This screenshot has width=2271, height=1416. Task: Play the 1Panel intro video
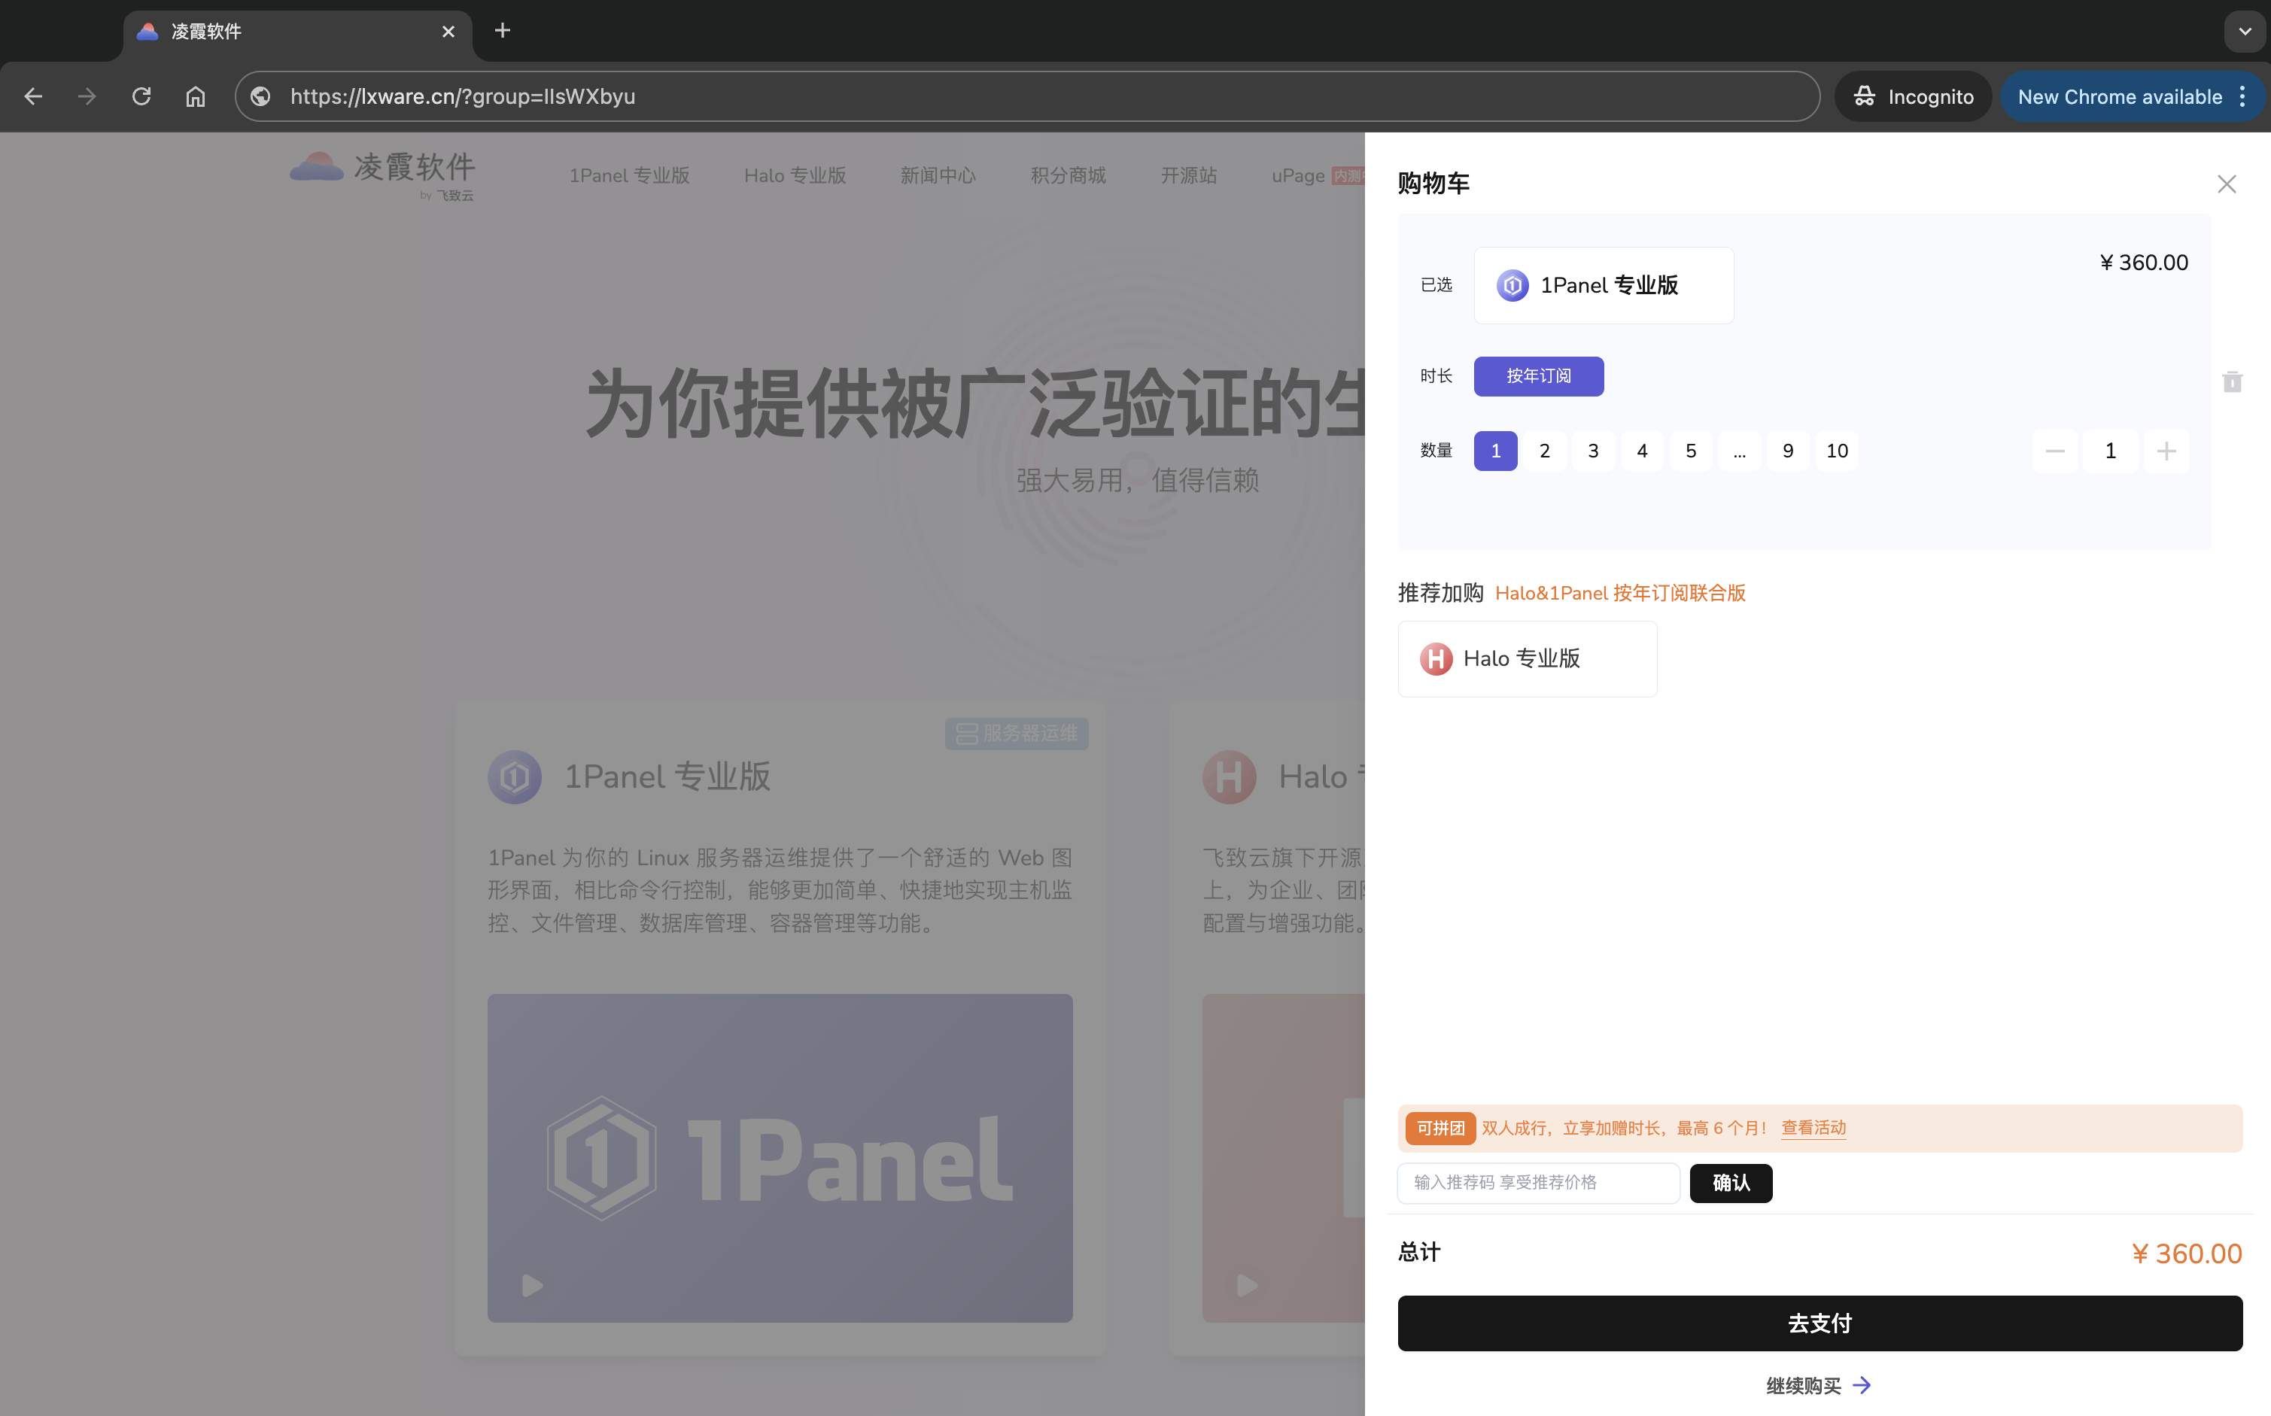click(x=532, y=1285)
